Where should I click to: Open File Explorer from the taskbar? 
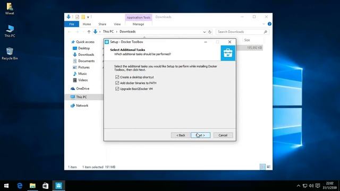33,186
